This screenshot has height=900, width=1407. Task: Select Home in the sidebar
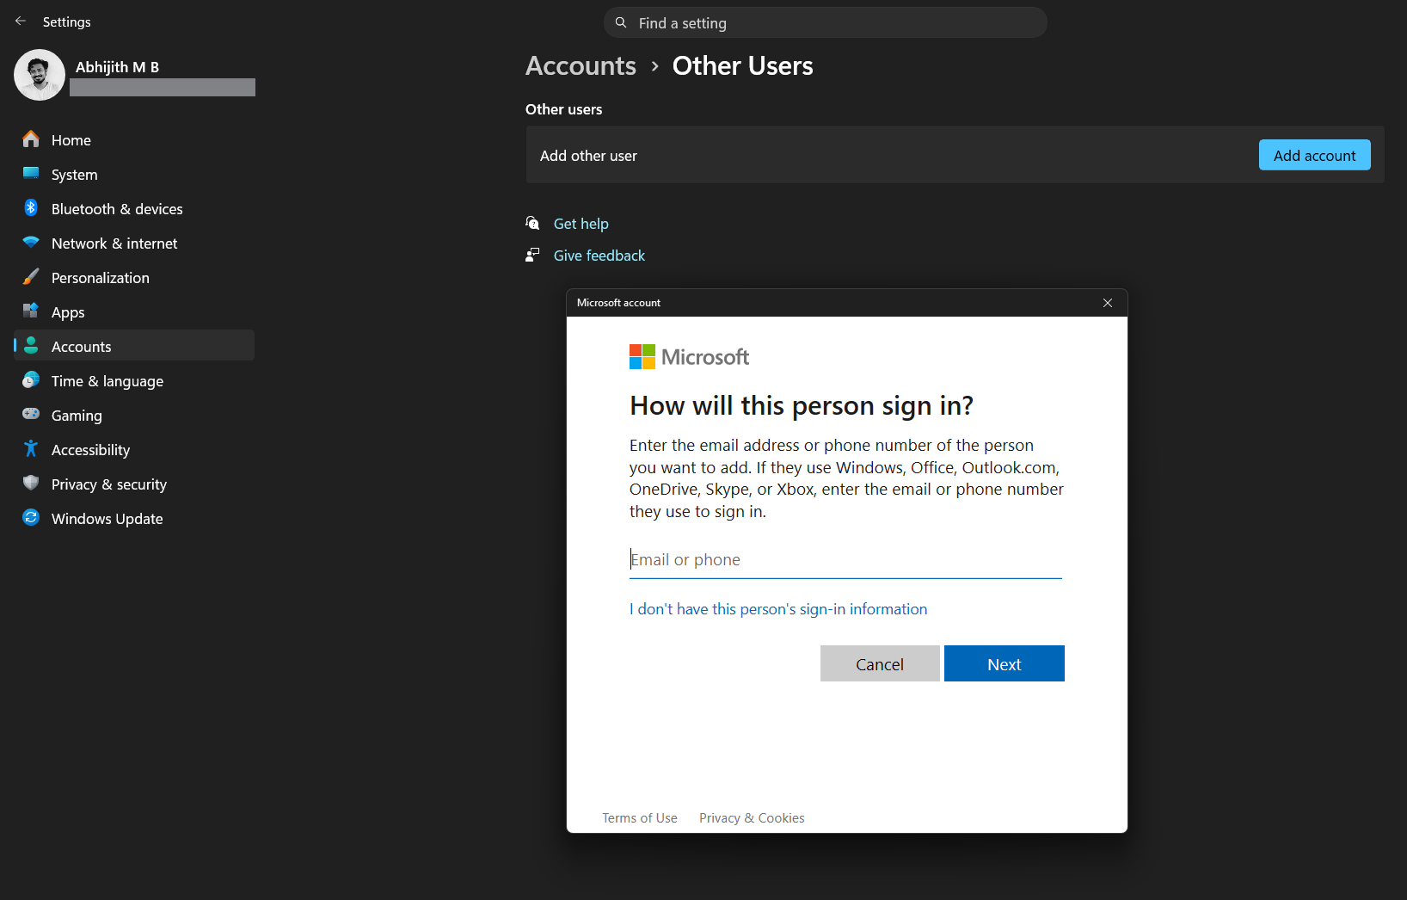point(71,139)
